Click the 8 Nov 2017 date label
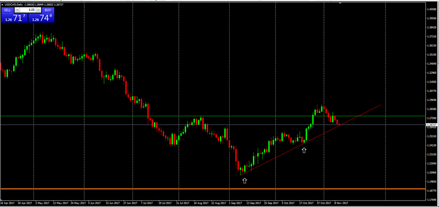The image size is (439, 207). coord(341,203)
